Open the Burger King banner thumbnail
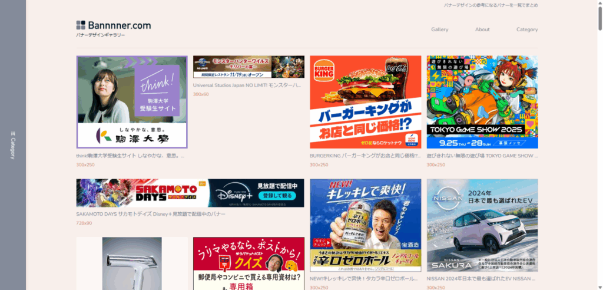 (365, 102)
